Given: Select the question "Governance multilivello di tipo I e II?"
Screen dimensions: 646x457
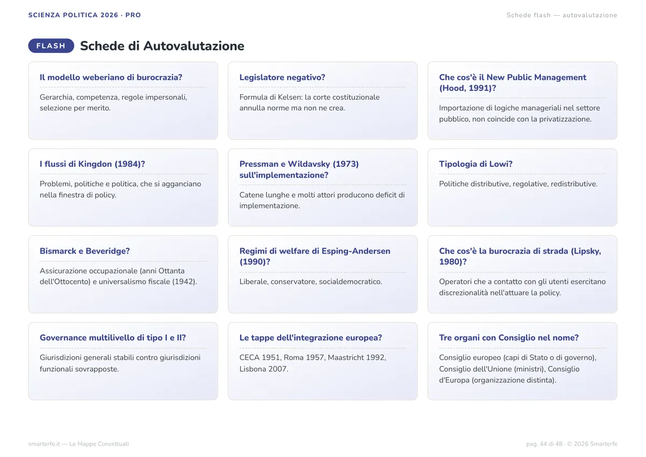Looking at the screenshot, I should [113, 338].
